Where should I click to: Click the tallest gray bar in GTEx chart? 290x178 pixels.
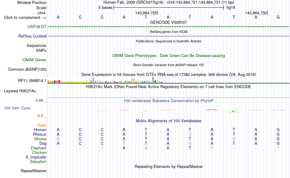153,80
